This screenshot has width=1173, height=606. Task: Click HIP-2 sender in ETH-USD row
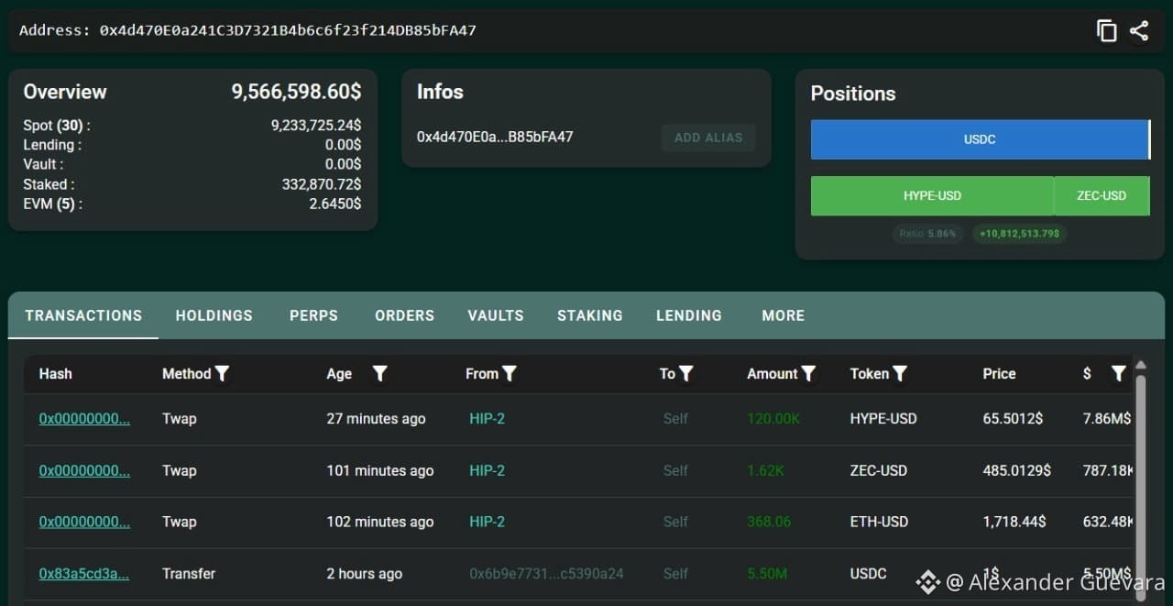(x=487, y=522)
